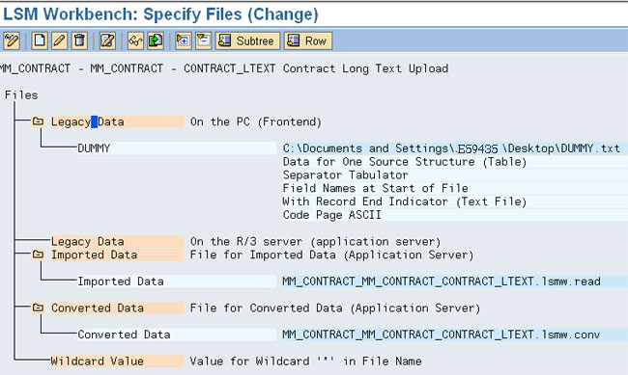
Task: Click the Subtree button
Action: [247, 40]
